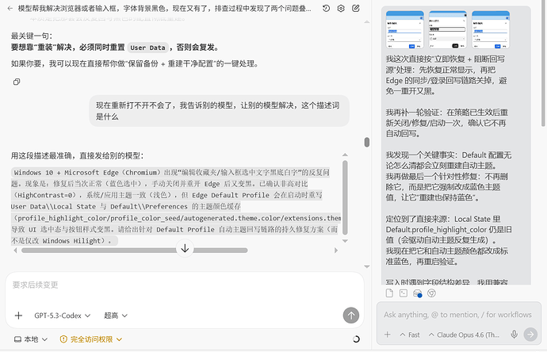Click the main chat scroll down arrow
The width and height of the screenshot is (547, 352).
coord(366,267)
